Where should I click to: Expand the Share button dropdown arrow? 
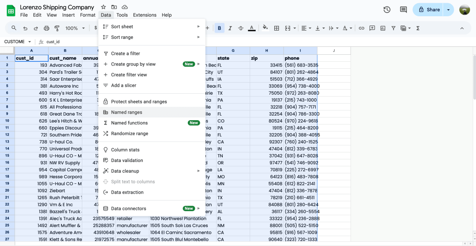[x=448, y=10]
